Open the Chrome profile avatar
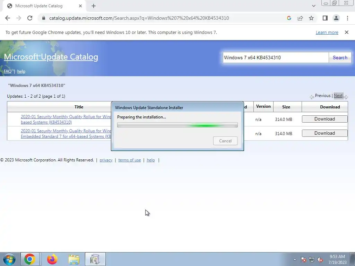 [x=336, y=18]
